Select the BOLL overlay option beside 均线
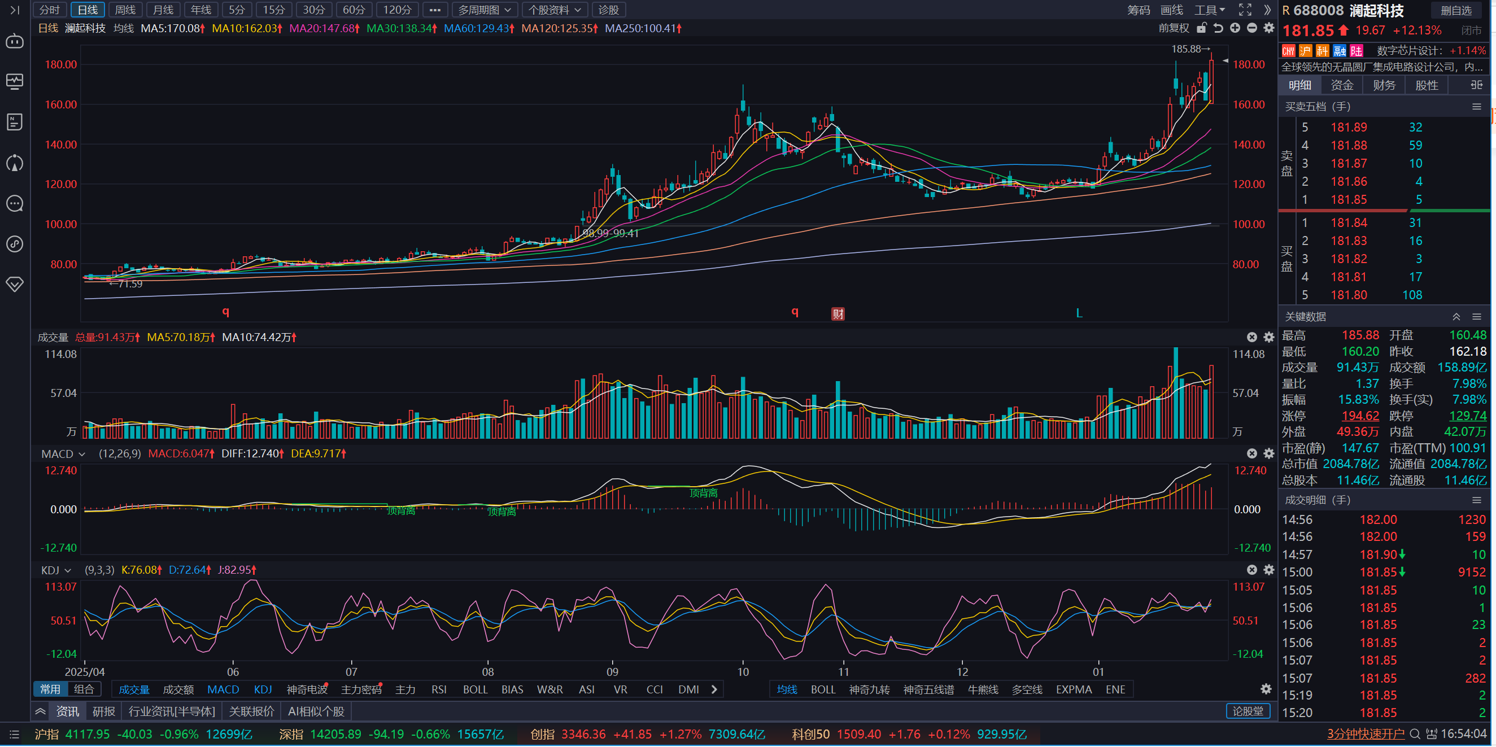 (823, 690)
